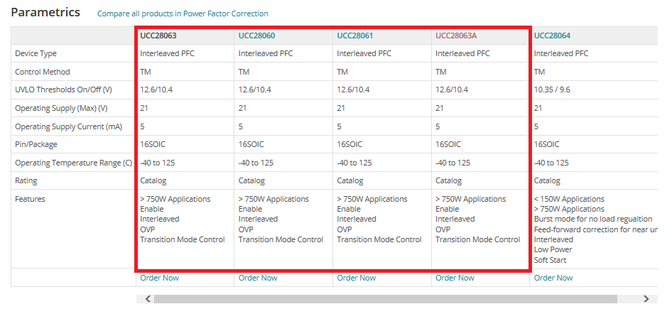Click the Enable feature under UCC28063A

click(447, 209)
